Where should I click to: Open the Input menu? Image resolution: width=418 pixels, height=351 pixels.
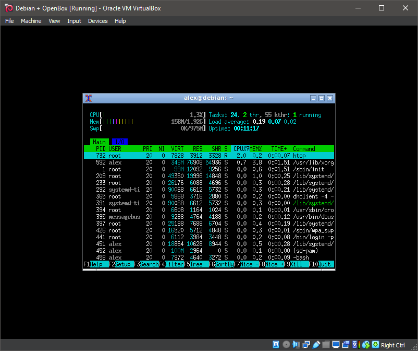pos(74,21)
